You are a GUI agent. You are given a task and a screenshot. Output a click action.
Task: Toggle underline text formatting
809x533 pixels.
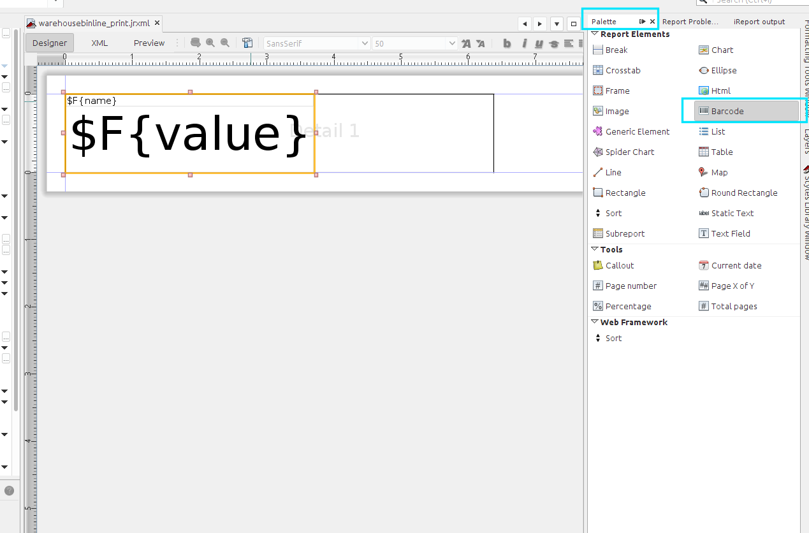tap(539, 43)
